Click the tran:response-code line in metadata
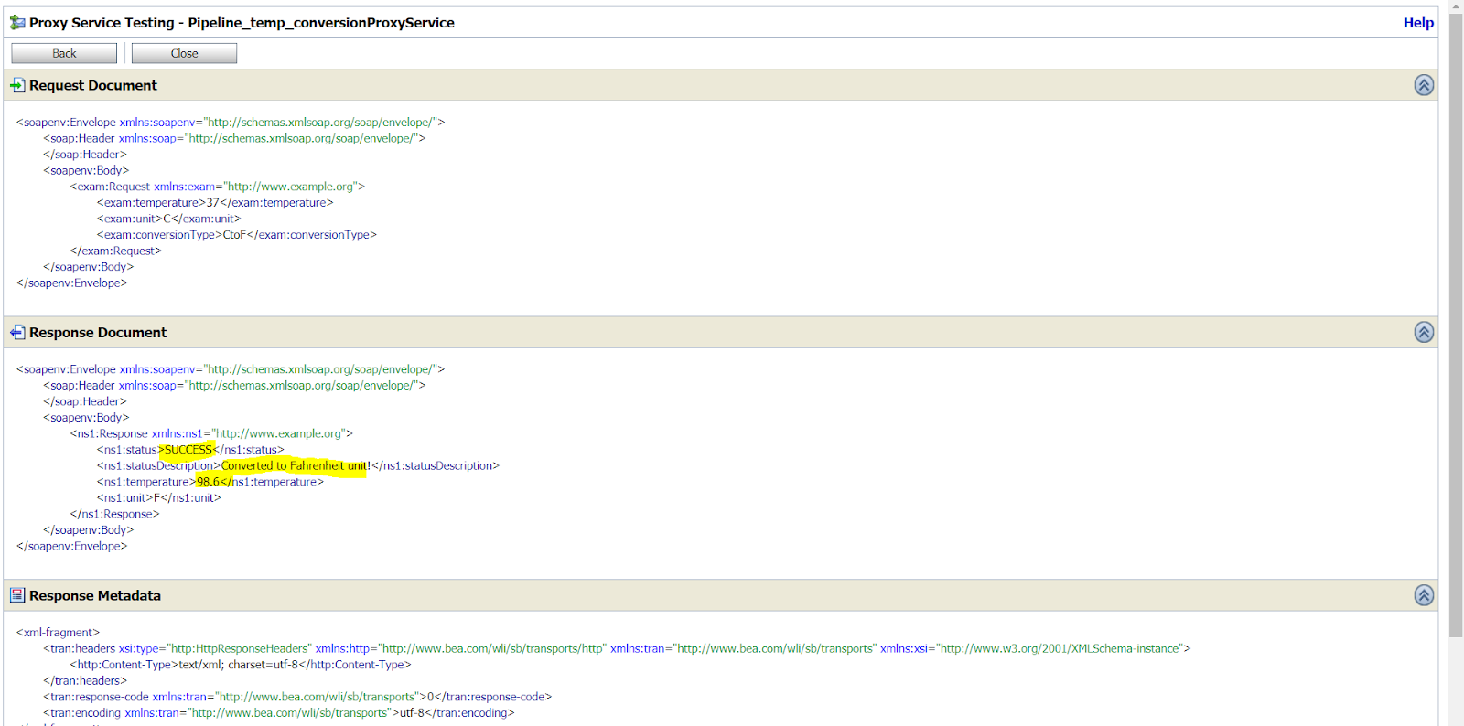The image size is (1464, 726). [296, 697]
